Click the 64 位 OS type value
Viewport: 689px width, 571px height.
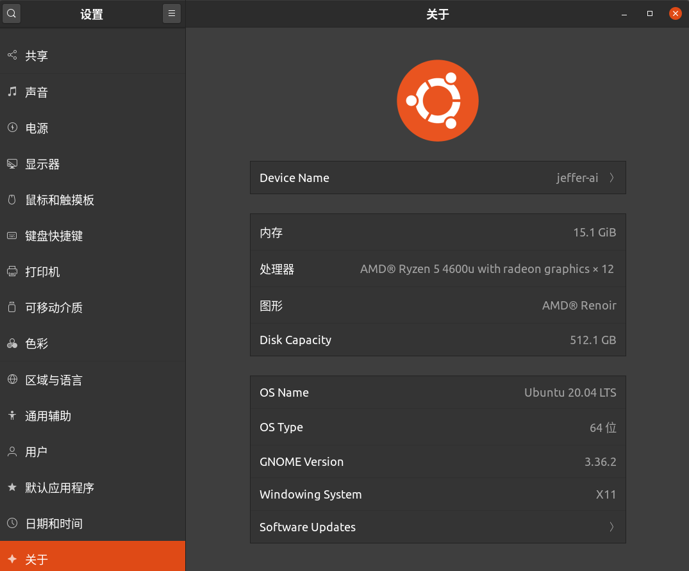603,427
